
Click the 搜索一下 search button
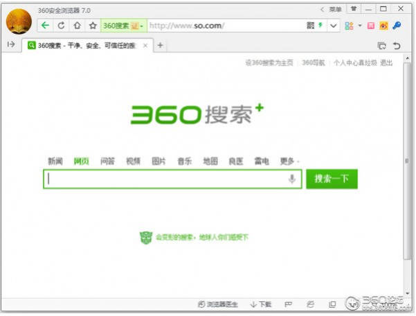[x=332, y=179]
